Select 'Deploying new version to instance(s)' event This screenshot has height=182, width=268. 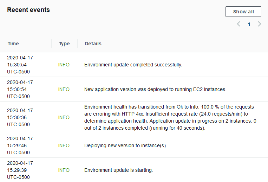(125, 145)
